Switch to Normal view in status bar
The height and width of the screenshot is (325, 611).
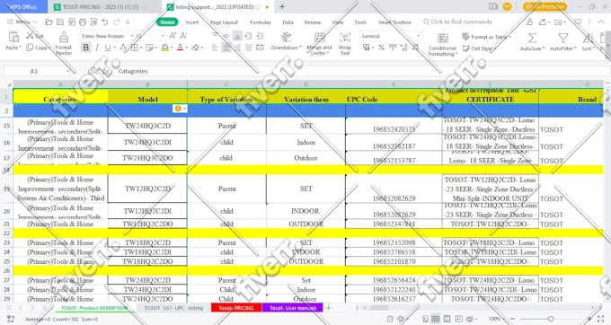click(x=435, y=319)
